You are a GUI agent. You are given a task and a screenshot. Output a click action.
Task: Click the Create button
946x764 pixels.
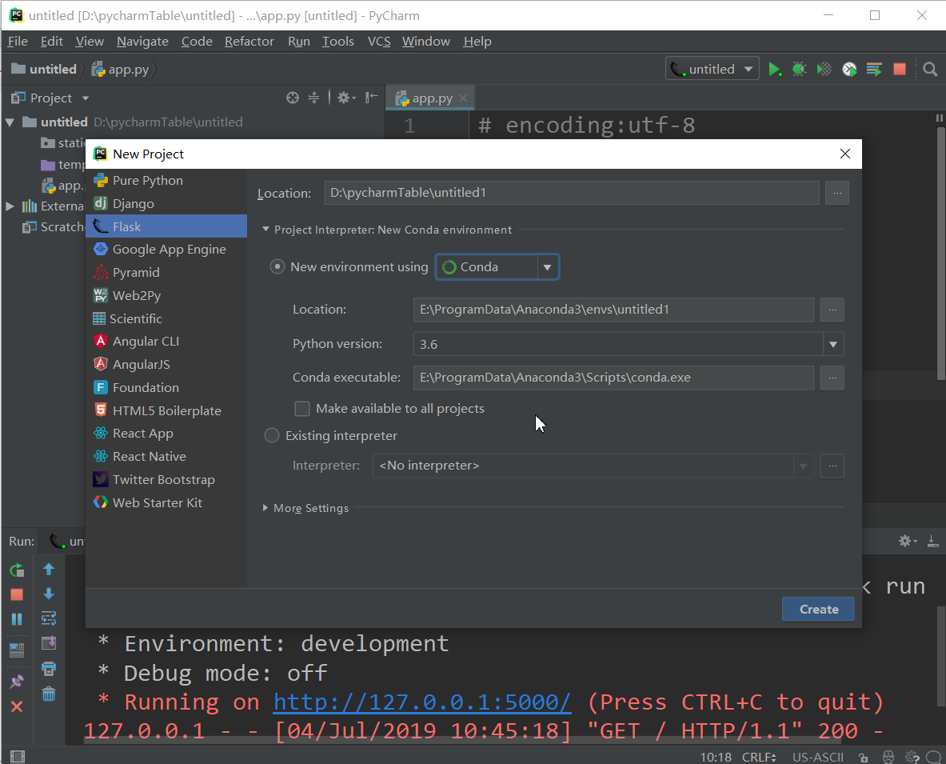818,609
